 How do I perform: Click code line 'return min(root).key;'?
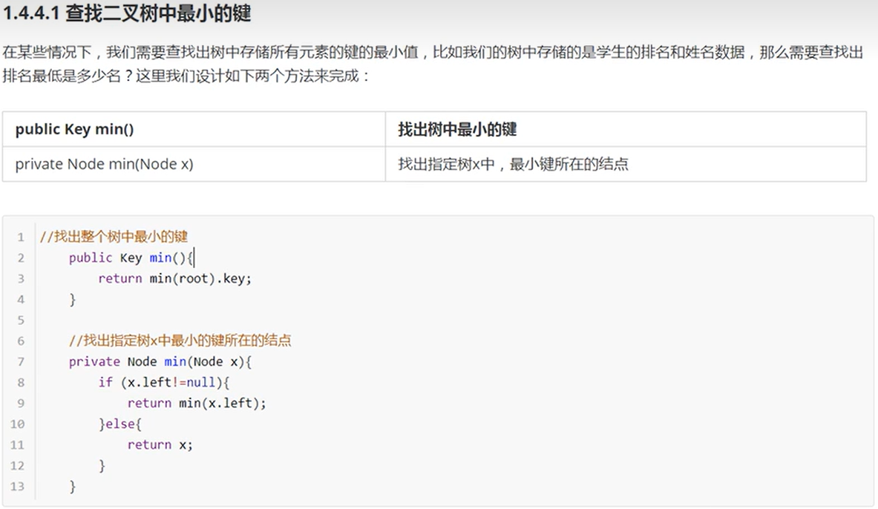tap(174, 278)
